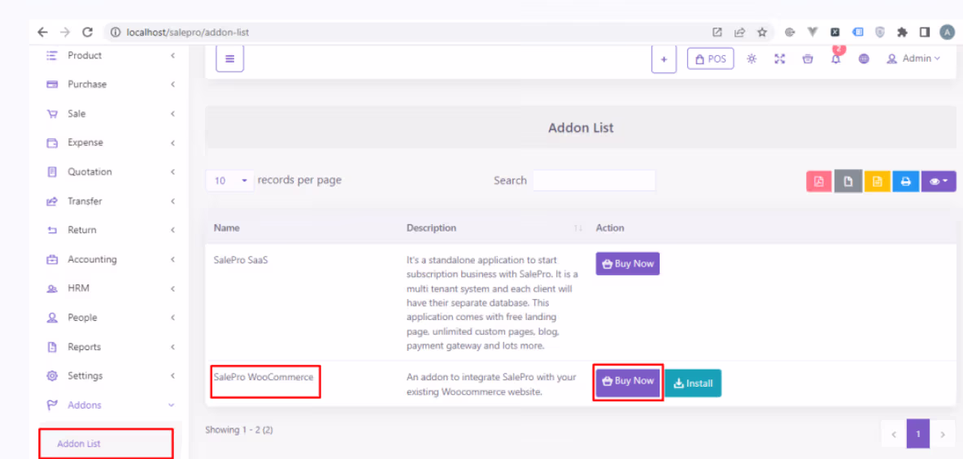Bookmark this page with star icon
Screen dimensions: 963x459
click(x=762, y=32)
